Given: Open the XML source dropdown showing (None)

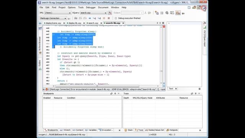Looking at the screenshot, I should coord(58,13).
